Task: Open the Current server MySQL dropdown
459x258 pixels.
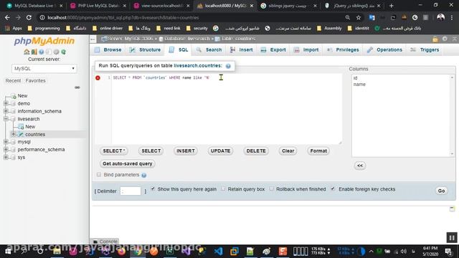Action: point(44,69)
